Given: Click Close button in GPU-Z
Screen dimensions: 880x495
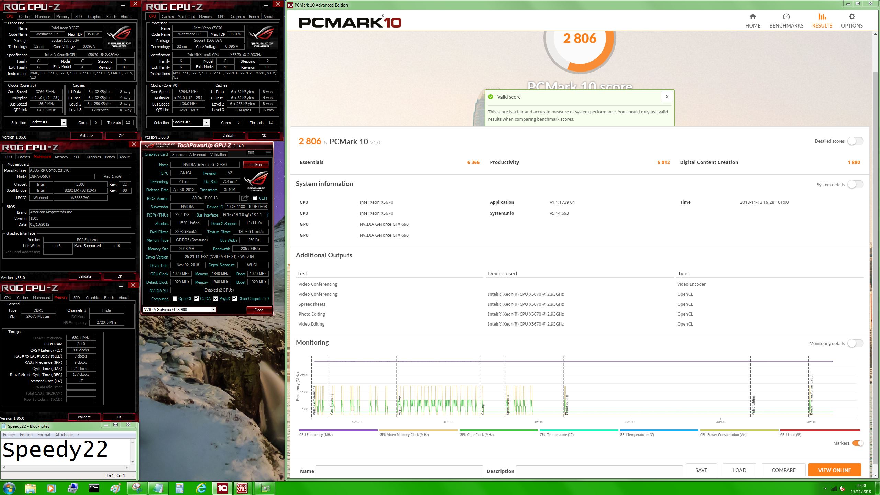Looking at the screenshot, I should coord(259,310).
